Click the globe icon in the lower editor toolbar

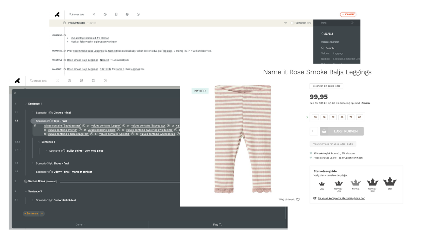tap(93, 81)
